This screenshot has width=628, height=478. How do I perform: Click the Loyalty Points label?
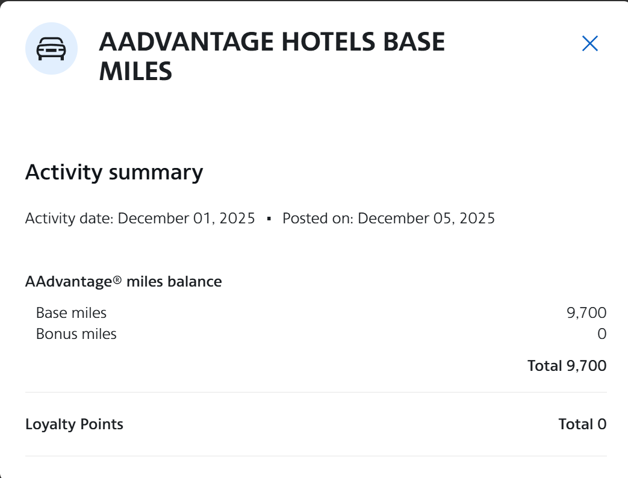click(x=74, y=424)
